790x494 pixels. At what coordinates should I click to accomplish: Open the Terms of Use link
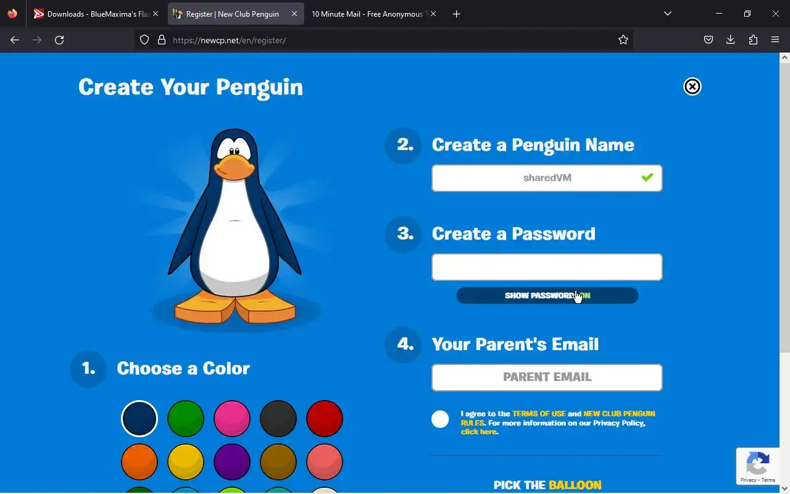click(x=539, y=414)
